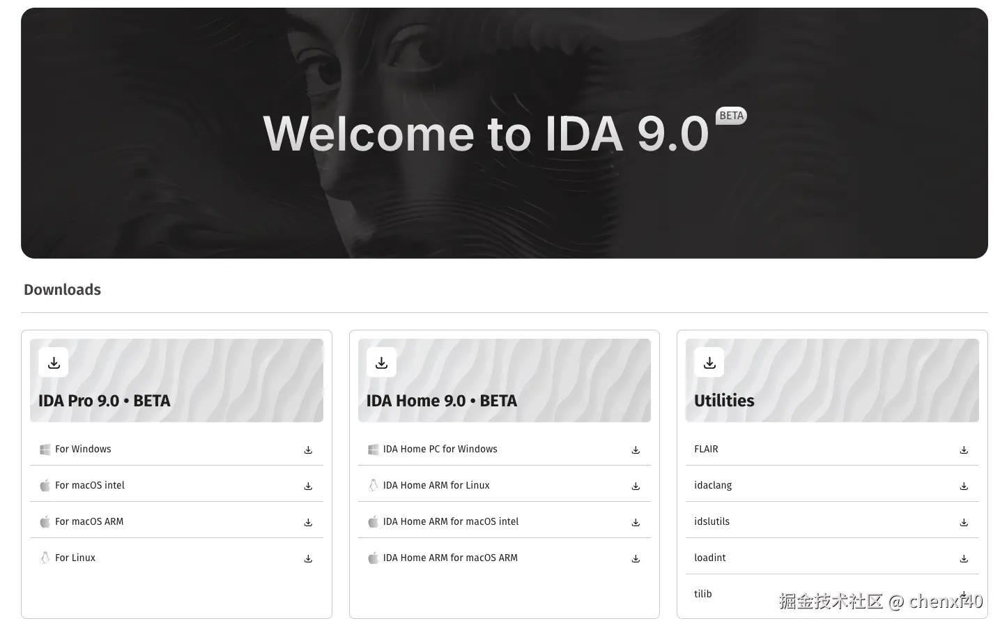Screen dimensions: 1000x628
Task: Select IDA Home PC for Windows link
Action: click(440, 449)
